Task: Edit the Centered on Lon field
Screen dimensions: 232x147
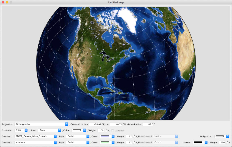Action: pyautogui.click(x=96, y=124)
